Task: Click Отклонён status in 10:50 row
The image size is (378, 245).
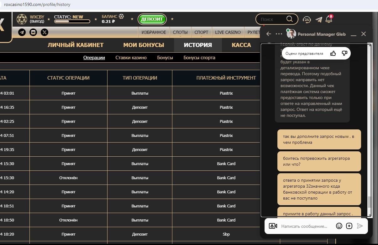Action: [x=68, y=220]
